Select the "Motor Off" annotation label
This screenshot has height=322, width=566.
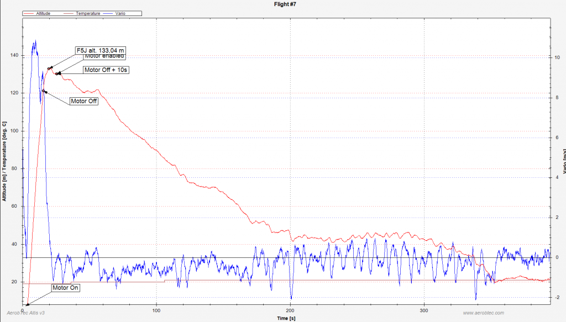pyautogui.click(x=83, y=101)
